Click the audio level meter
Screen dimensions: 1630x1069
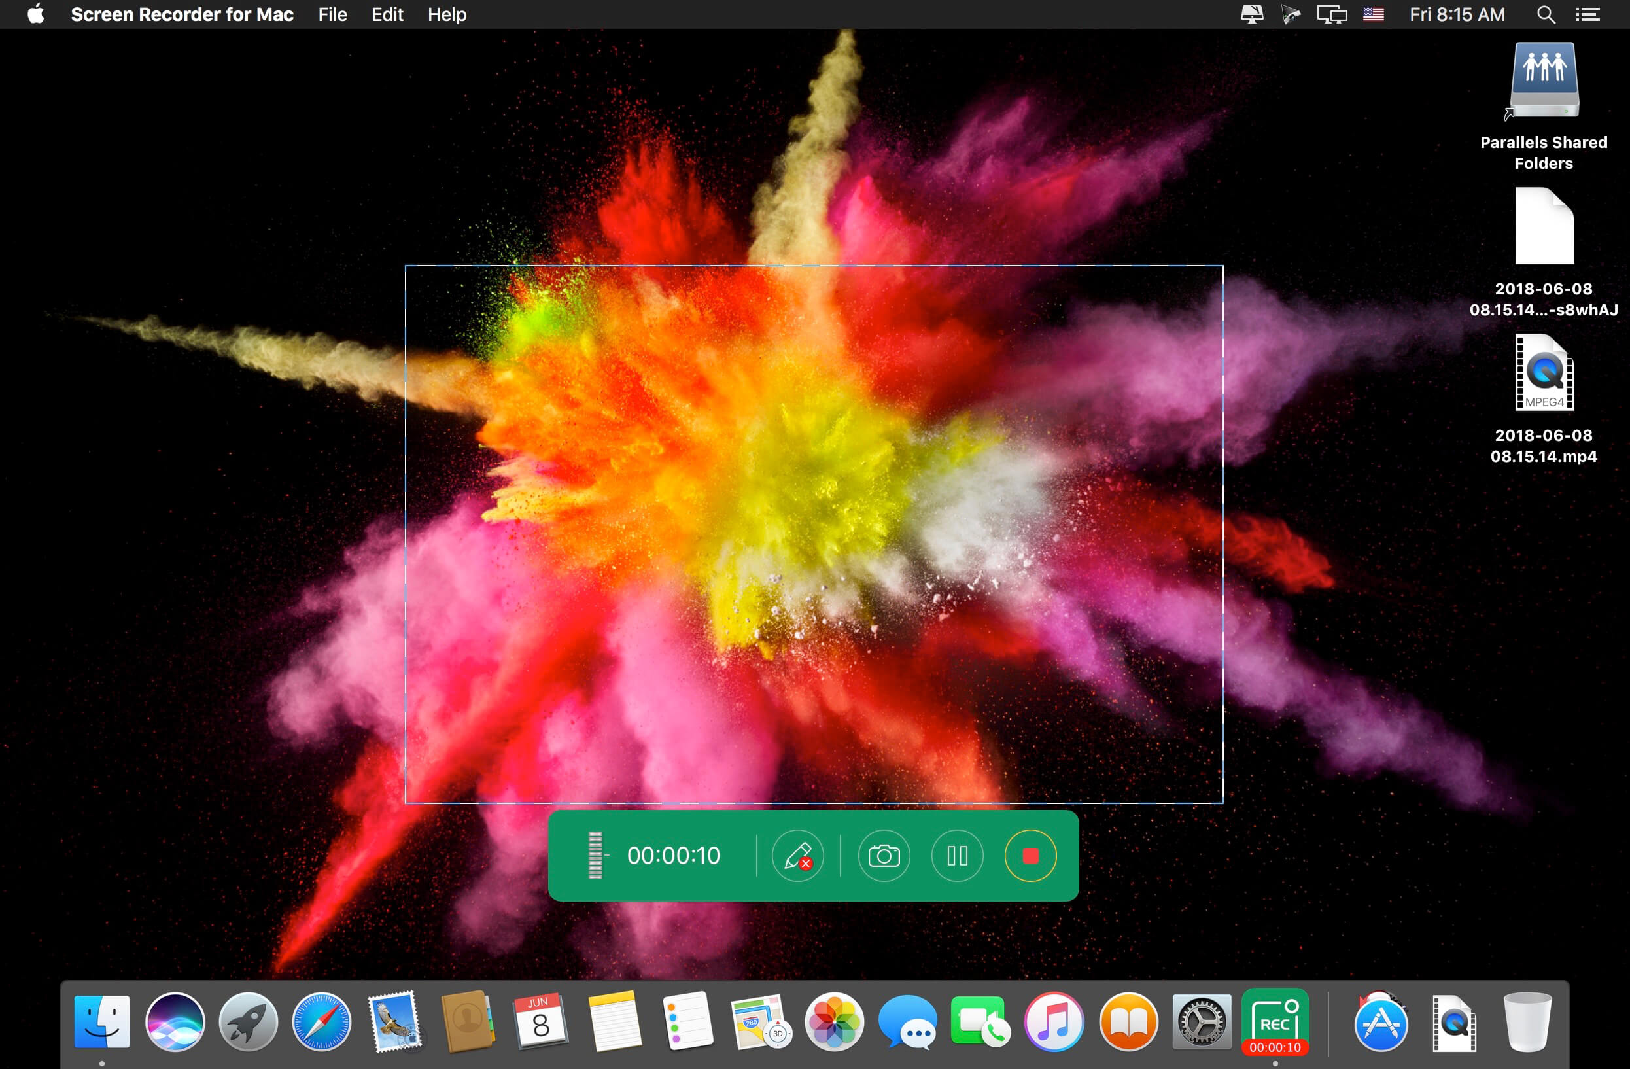595,855
